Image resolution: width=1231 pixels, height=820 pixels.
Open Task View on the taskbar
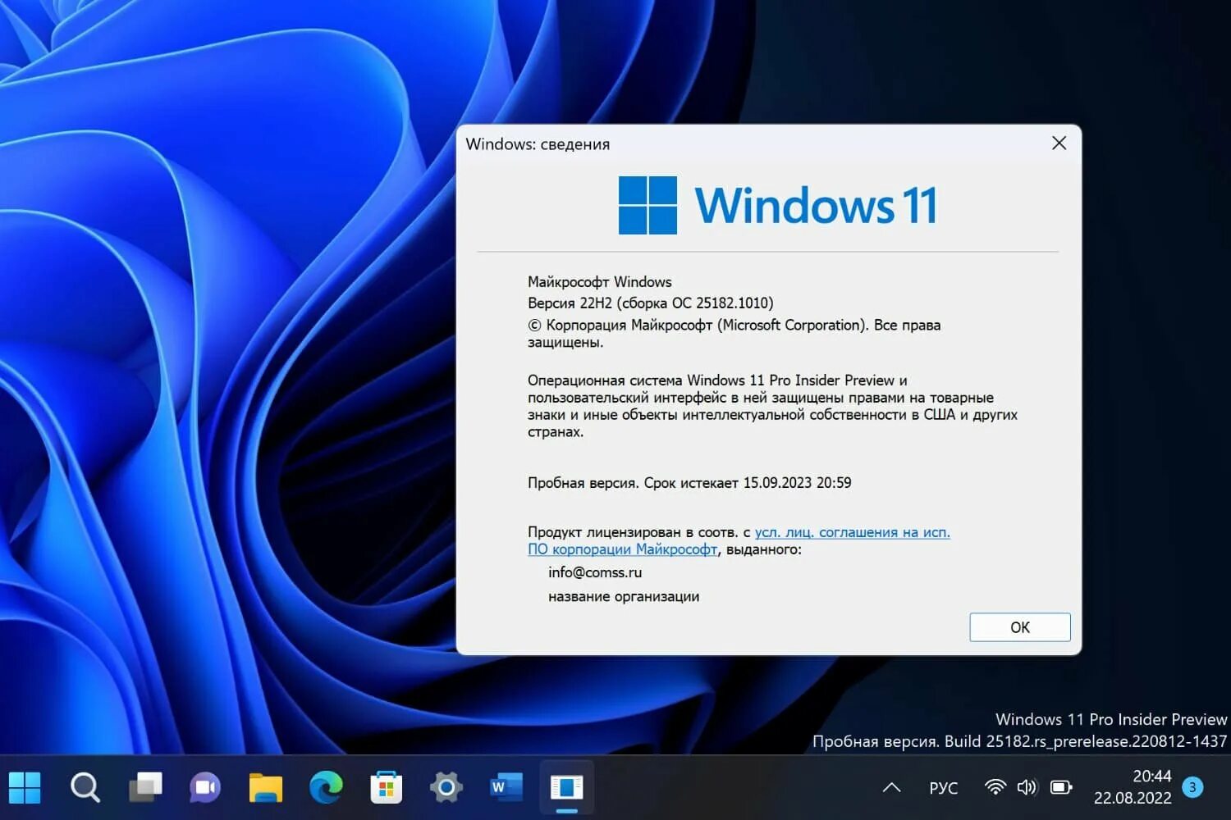pos(145,788)
